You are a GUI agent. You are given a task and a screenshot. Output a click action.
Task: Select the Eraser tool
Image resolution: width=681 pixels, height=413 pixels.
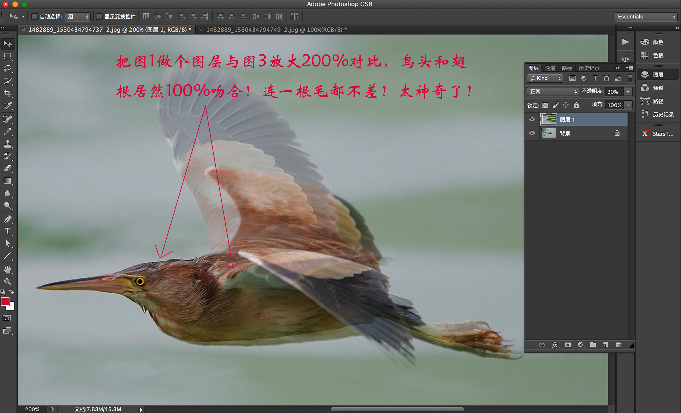click(x=8, y=168)
